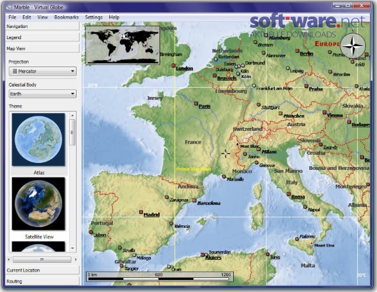The height and width of the screenshot is (292, 377).
Task: Open the Celestial Body dropdown showing Earth
Action: click(43, 94)
